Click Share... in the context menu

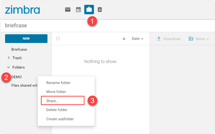[52, 101]
